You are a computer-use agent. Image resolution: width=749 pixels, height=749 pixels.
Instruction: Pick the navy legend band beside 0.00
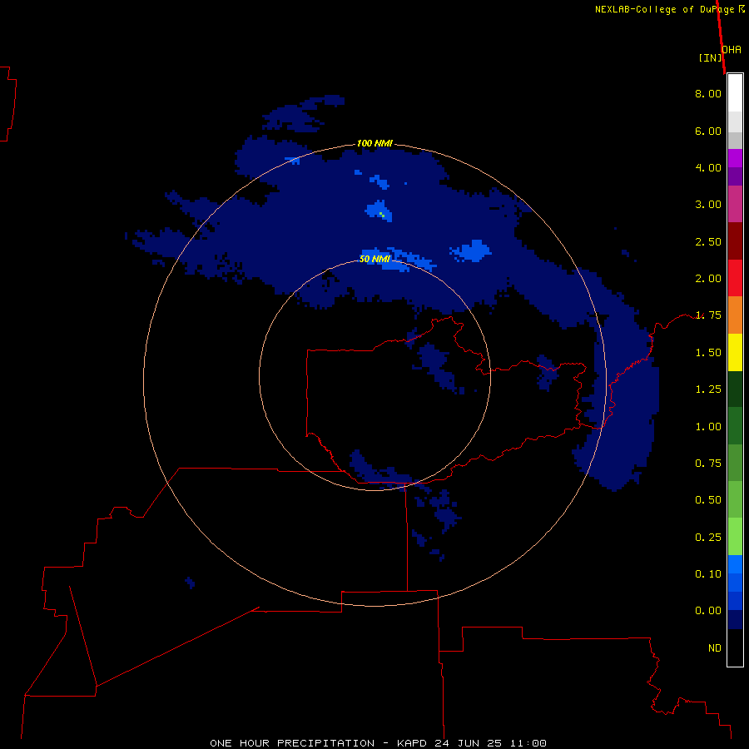tap(735, 619)
